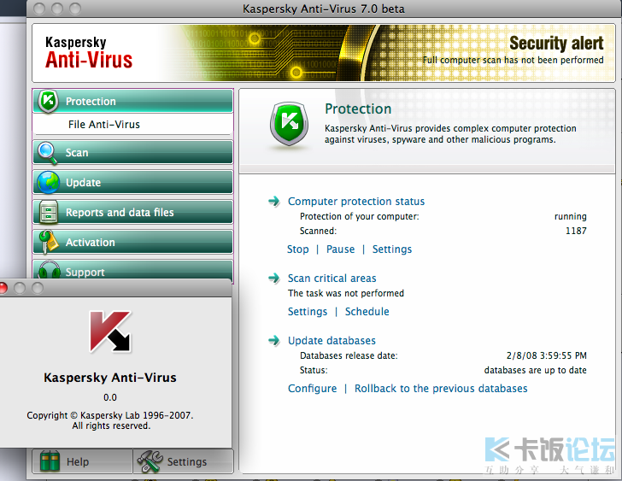Screen dimensions: 622x481
Task: Close the About Kaspersky Anti-Virus window
Action: coord(2,288)
